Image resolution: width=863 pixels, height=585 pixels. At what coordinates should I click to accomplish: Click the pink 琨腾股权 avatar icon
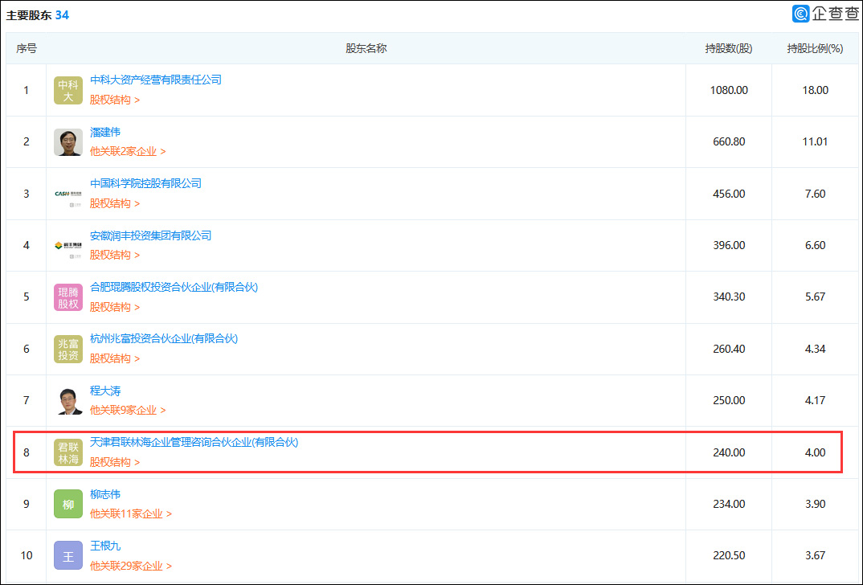pos(68,297)
